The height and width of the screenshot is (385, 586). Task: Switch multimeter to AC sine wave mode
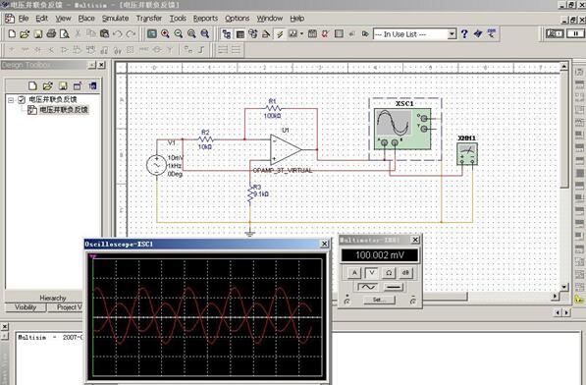point(367,287)
